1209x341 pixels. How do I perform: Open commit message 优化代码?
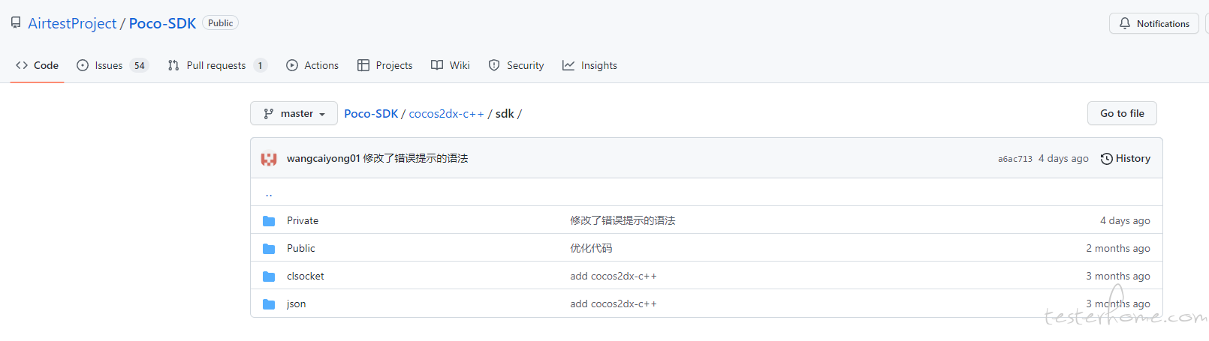pyautogui.click(x=591, y=248)
